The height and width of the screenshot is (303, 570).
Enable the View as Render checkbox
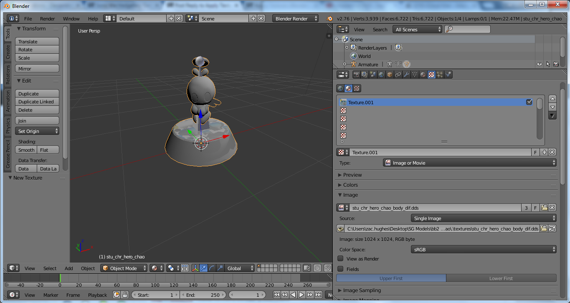(340, 258)
